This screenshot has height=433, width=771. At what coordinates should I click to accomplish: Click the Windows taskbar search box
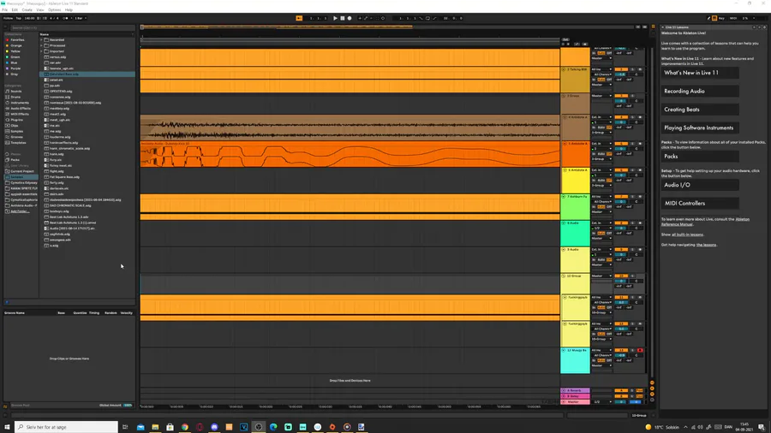66,427
